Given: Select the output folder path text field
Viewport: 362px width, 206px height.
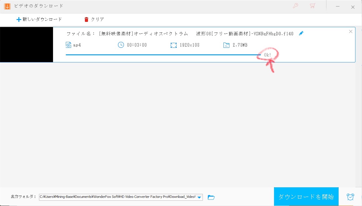Looking at the screenshot, I should pos(117,197).
